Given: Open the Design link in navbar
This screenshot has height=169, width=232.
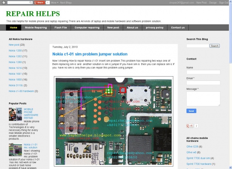Looking at the screenshot, I should pyautogui.click(x=213, y=3).
